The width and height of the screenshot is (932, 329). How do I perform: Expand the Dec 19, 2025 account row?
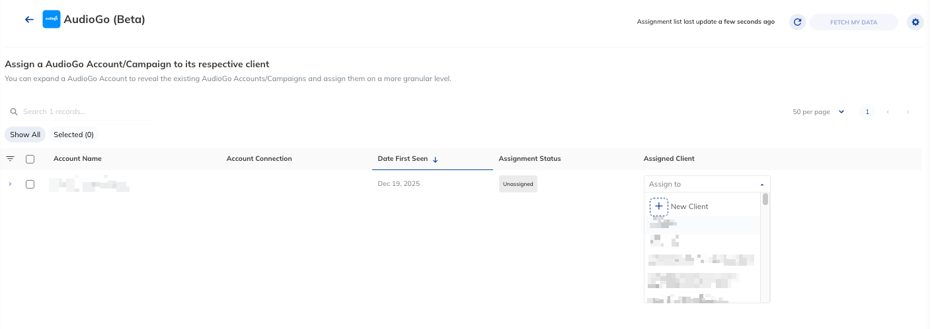tap(10, 184)
